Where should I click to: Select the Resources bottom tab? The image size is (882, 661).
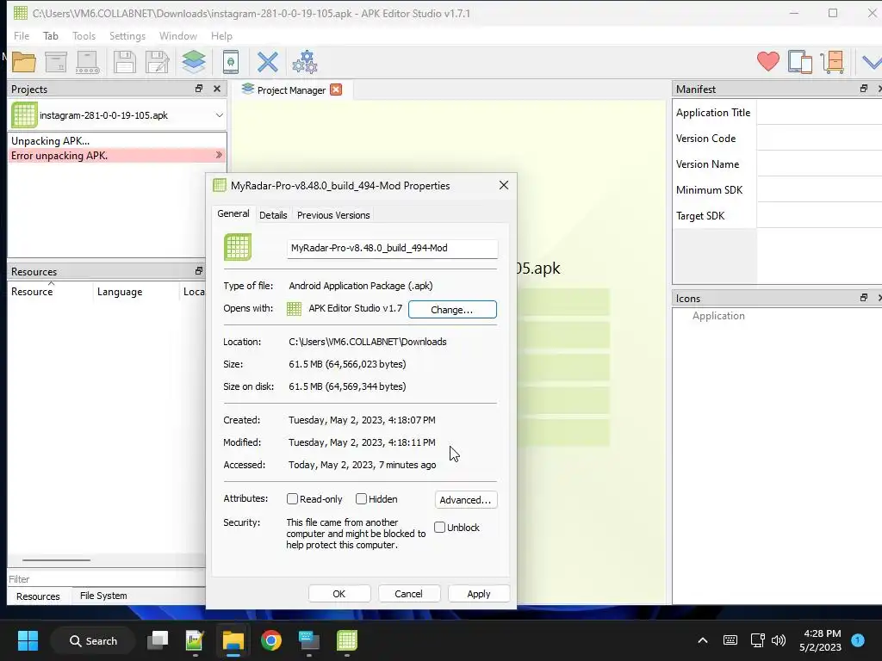(x=38, y=596)
